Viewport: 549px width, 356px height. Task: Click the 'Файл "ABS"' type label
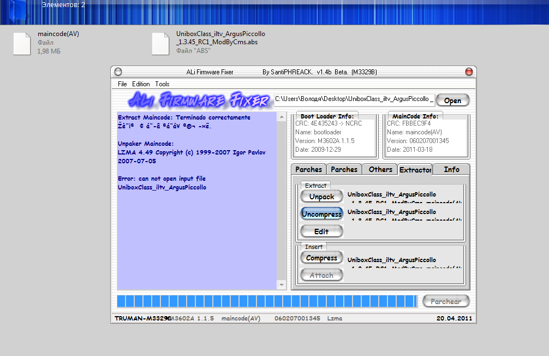(193, 51)
